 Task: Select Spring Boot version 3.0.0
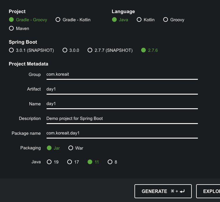click(71, 50)
